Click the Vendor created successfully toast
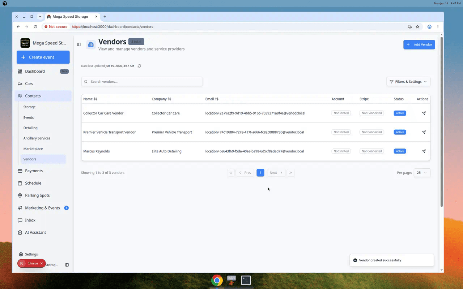Viewport: 463px width, 289px height. (392, 260)
